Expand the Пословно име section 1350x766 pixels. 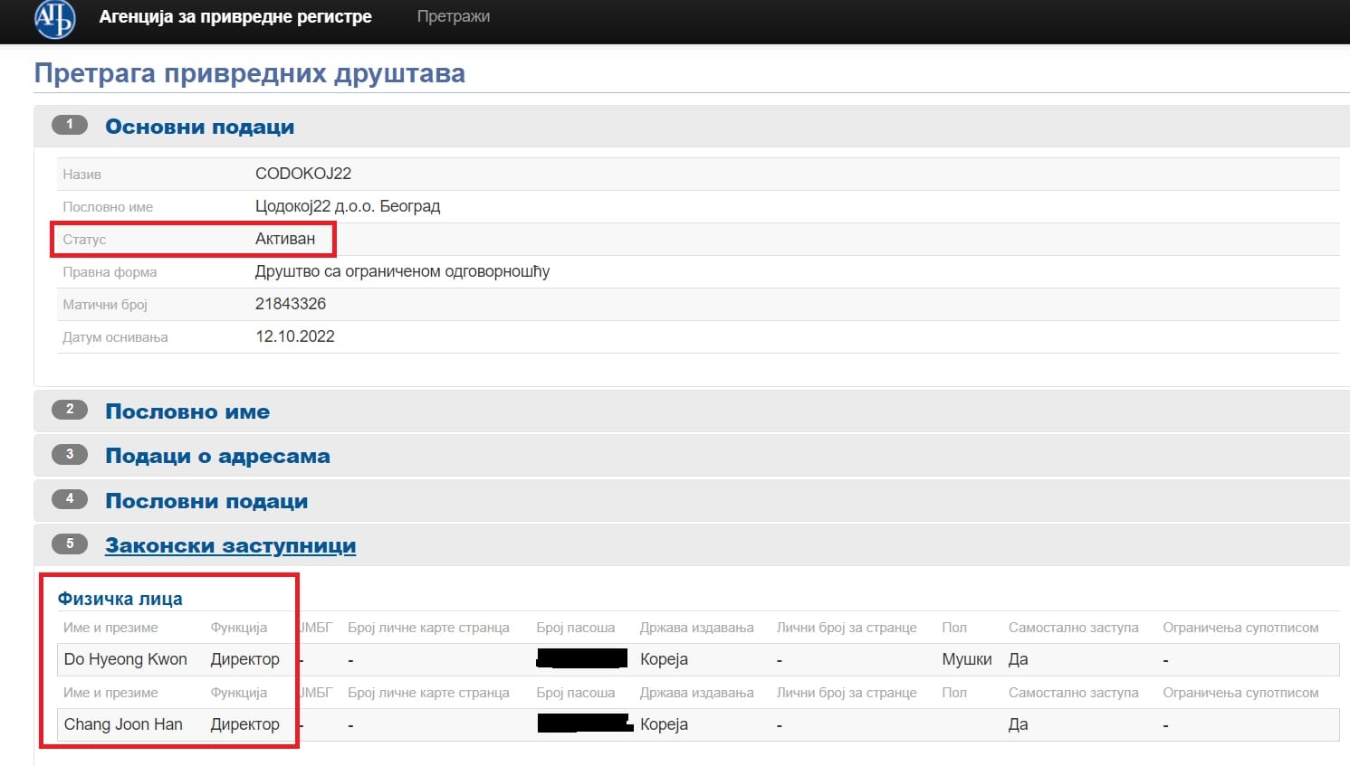[x=187, y=411]
